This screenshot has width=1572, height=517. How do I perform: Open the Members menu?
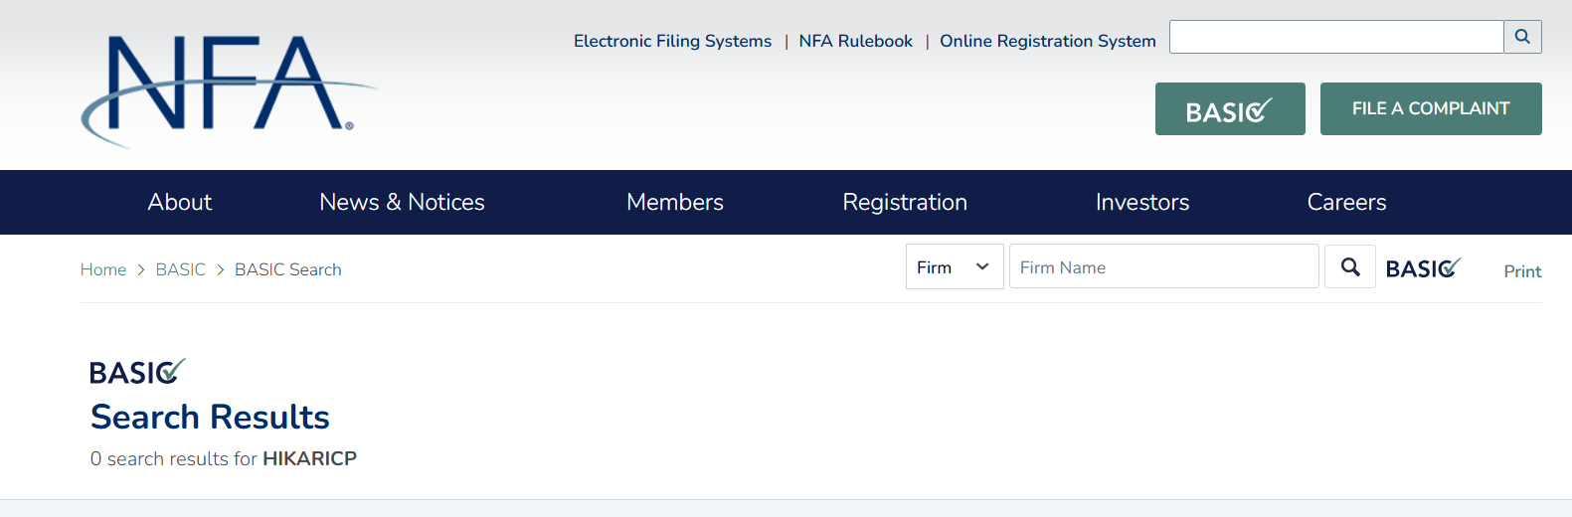tap(675, 202)
